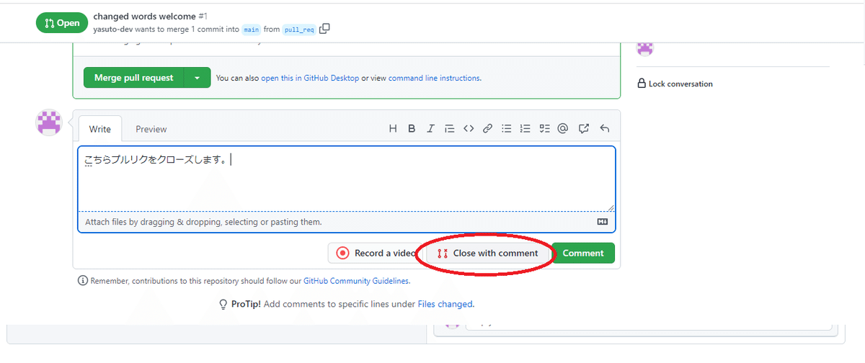The image size is (865, 363).
Task: Insert a numbered list
Action: click(x=525, y=129)
